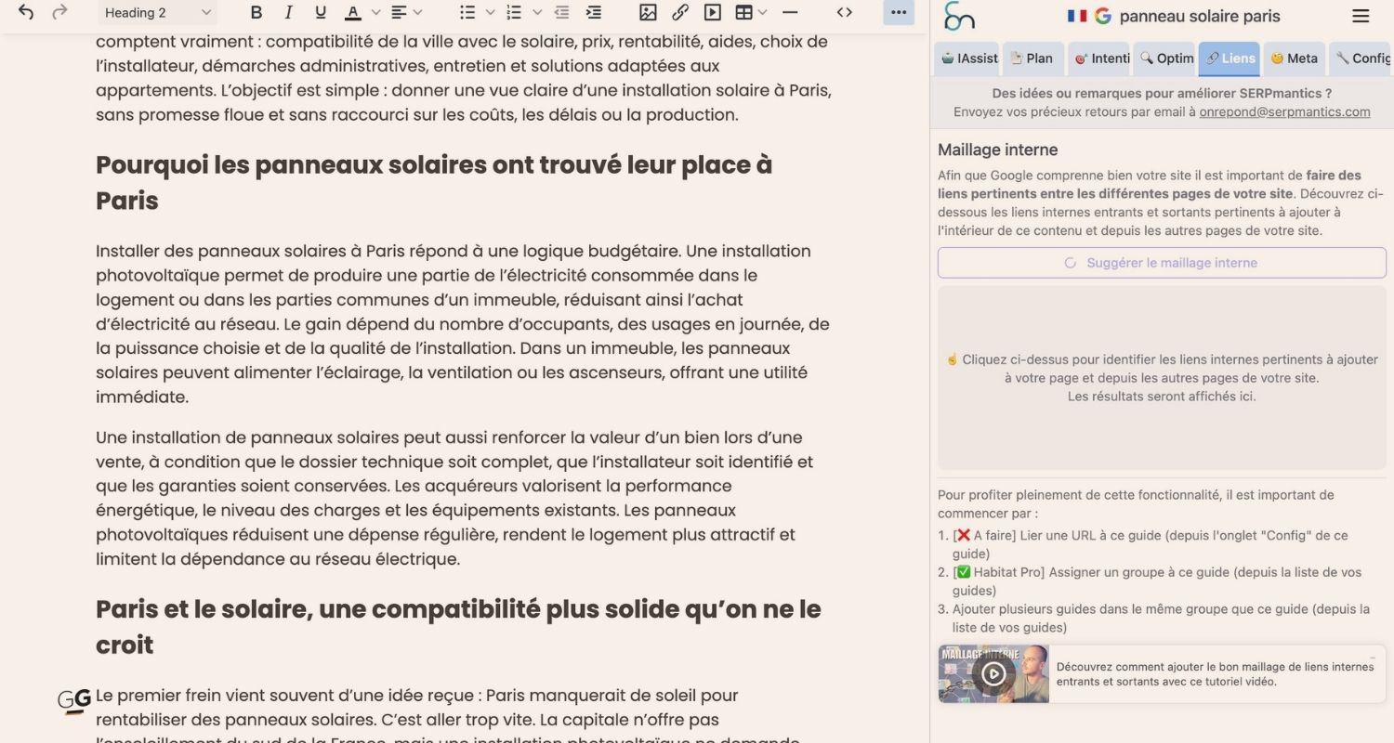Viewport: 1394px width, 743px height.
Task: Open the bullet list options chevron
Action: (x=490, y=12)
